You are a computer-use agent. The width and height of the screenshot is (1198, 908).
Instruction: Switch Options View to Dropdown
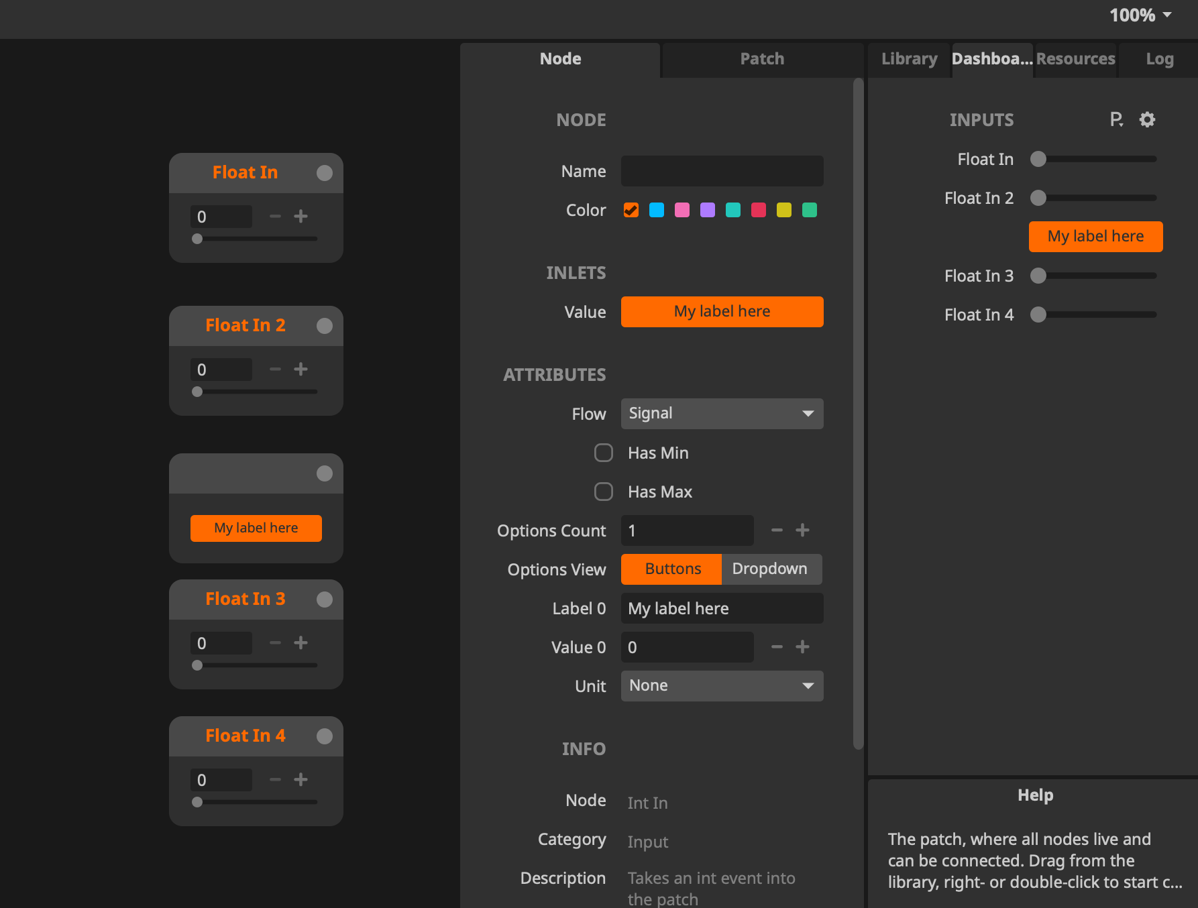770,569
